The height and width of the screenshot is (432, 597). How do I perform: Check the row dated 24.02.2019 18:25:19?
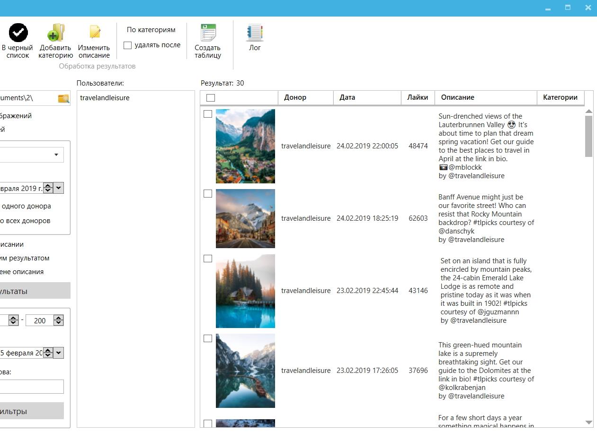[208, 193]
